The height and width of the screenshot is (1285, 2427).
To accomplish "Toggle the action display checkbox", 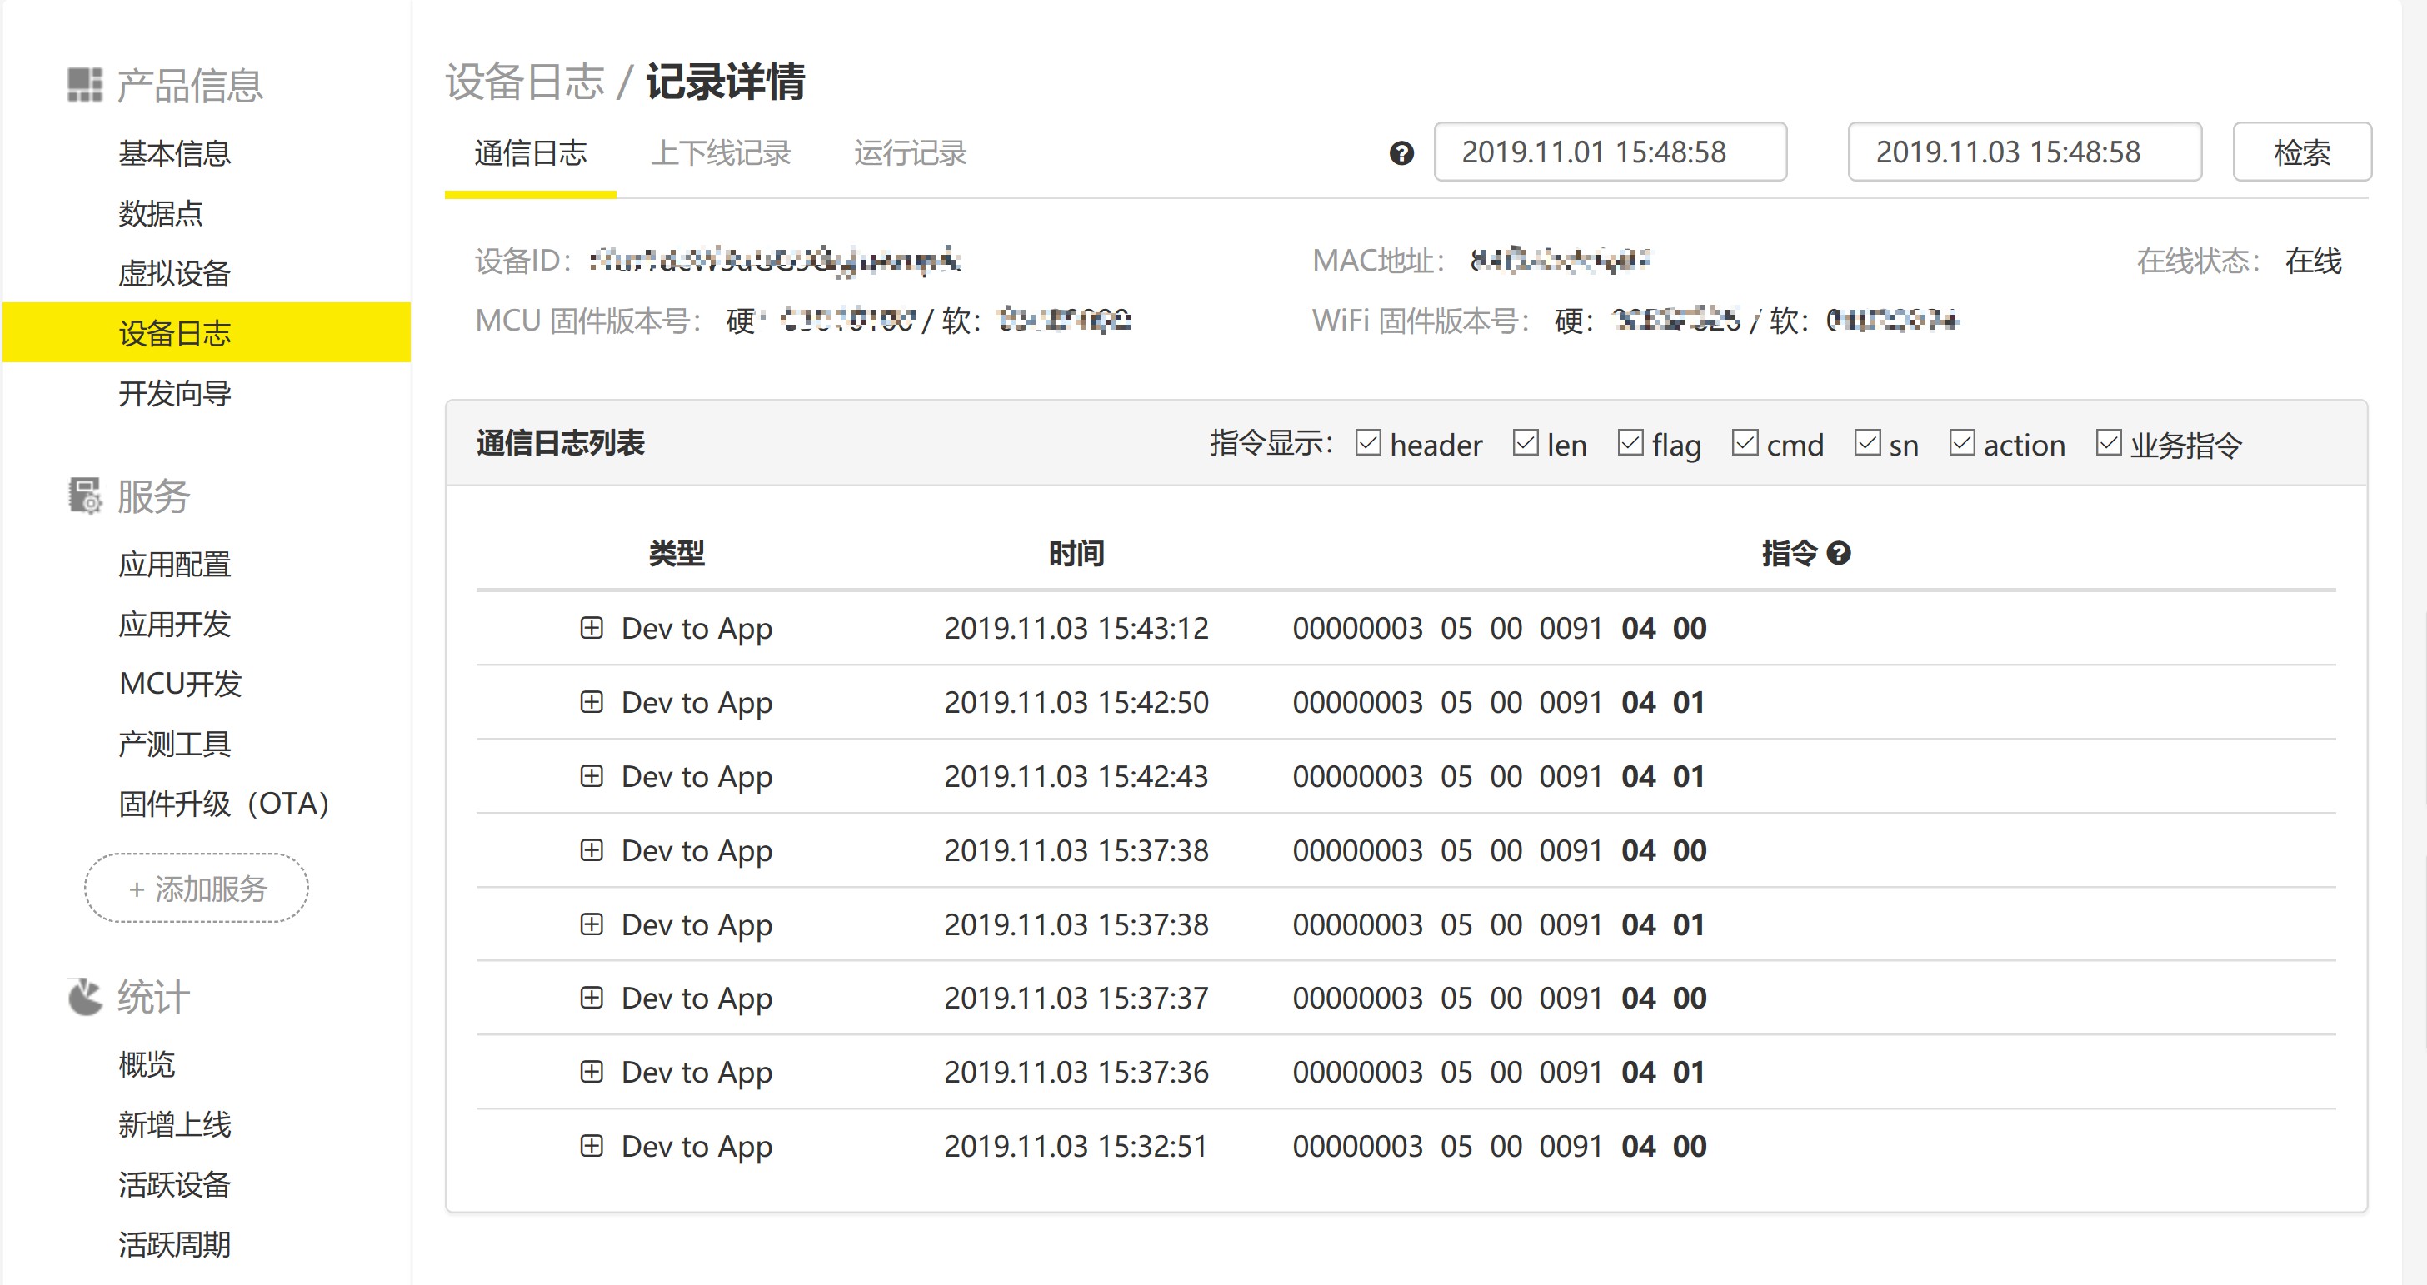I will pos(1961,443).
